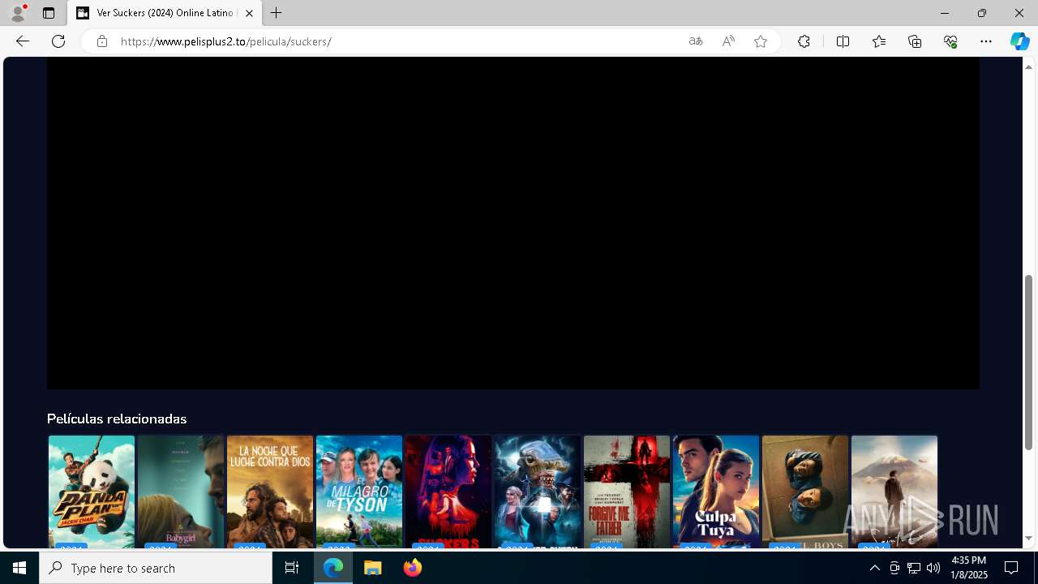Open File Explorer from taskbar

coord(373,568)
